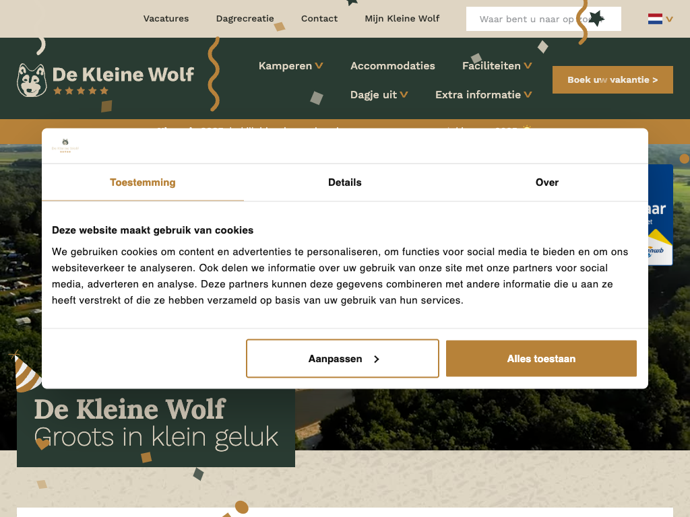Click the De Kleine Wolf wolf logo
Screen dimensions: 690x517
click(32, 80)
